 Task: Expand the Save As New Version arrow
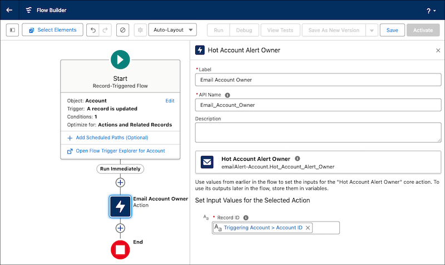click(372, 30)
